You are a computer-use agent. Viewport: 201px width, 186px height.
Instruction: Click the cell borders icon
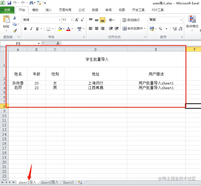coord(48,29)
